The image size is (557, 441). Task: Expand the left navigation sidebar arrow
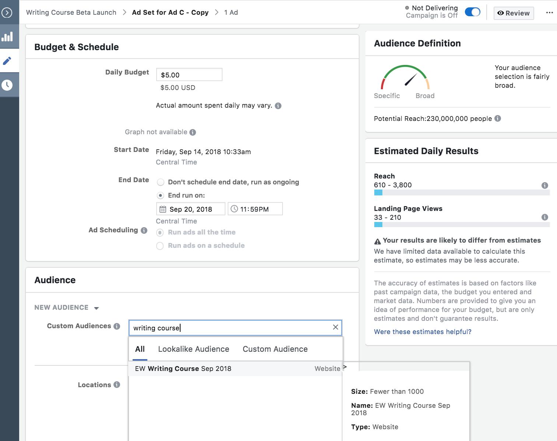click(x=7, y=13)
